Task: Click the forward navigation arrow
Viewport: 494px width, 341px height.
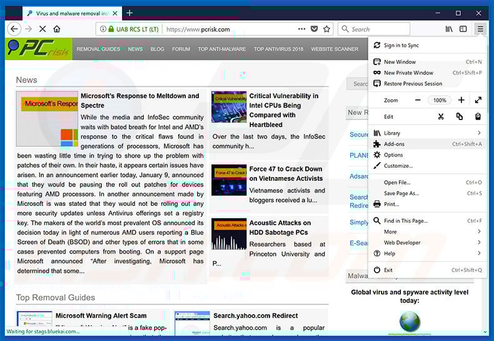Action: [29, 29]
